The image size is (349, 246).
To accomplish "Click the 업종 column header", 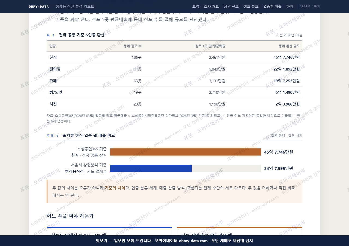I will pyautogui.click(x=52, y=46).
